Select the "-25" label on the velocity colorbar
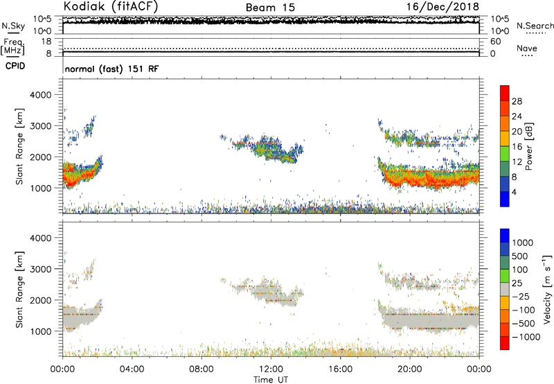 [521, 297]
